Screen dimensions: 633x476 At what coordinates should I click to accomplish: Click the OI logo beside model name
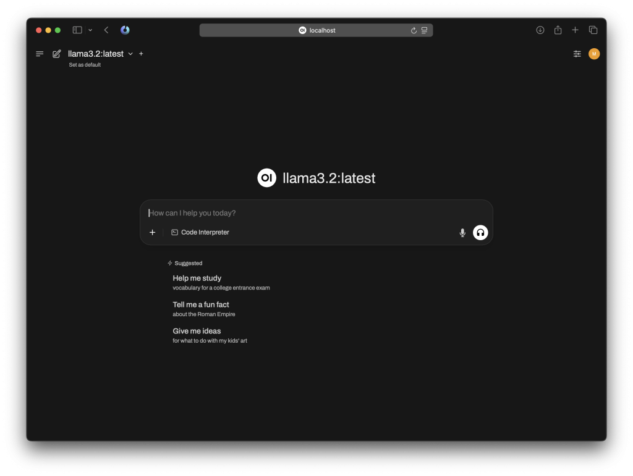pos(266,178)
